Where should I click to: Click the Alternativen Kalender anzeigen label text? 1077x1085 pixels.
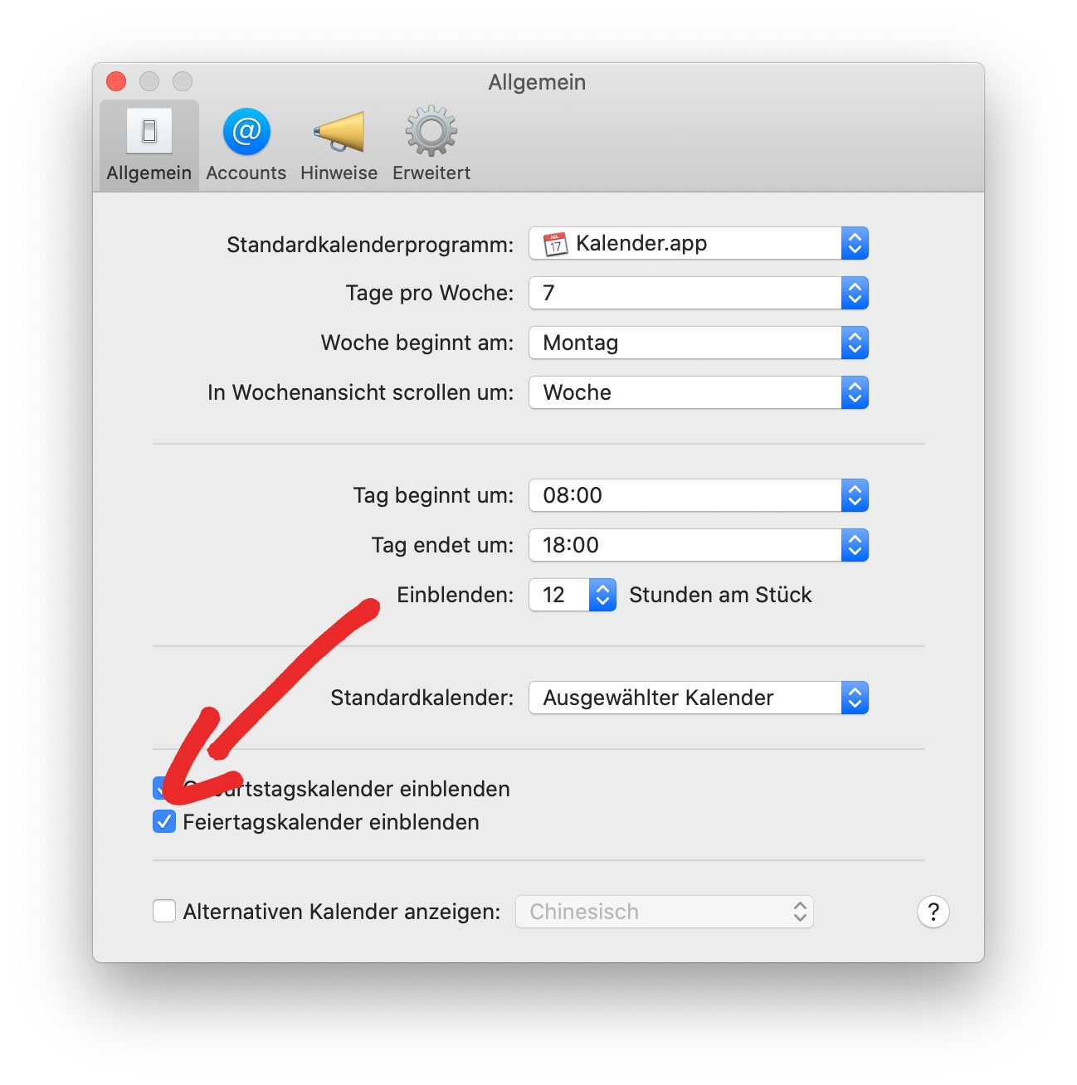pos(342,912)
